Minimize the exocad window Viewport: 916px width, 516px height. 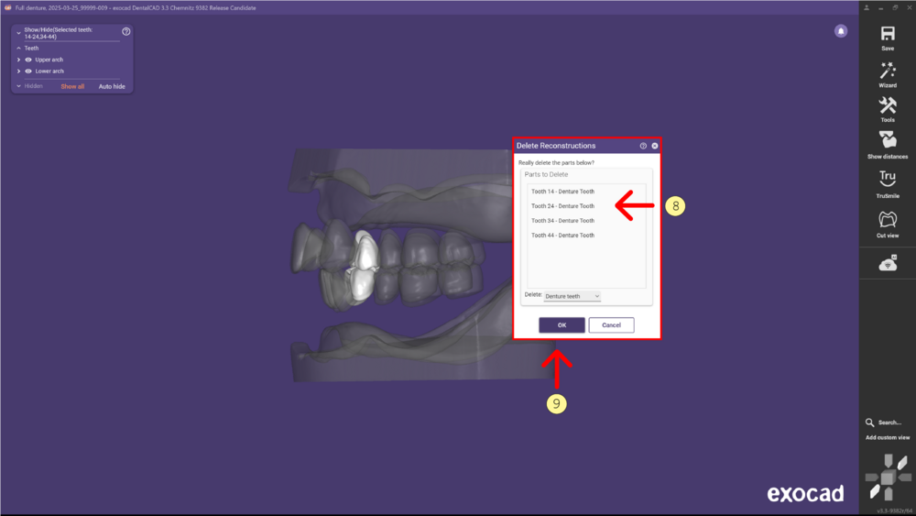coord(881,7)
